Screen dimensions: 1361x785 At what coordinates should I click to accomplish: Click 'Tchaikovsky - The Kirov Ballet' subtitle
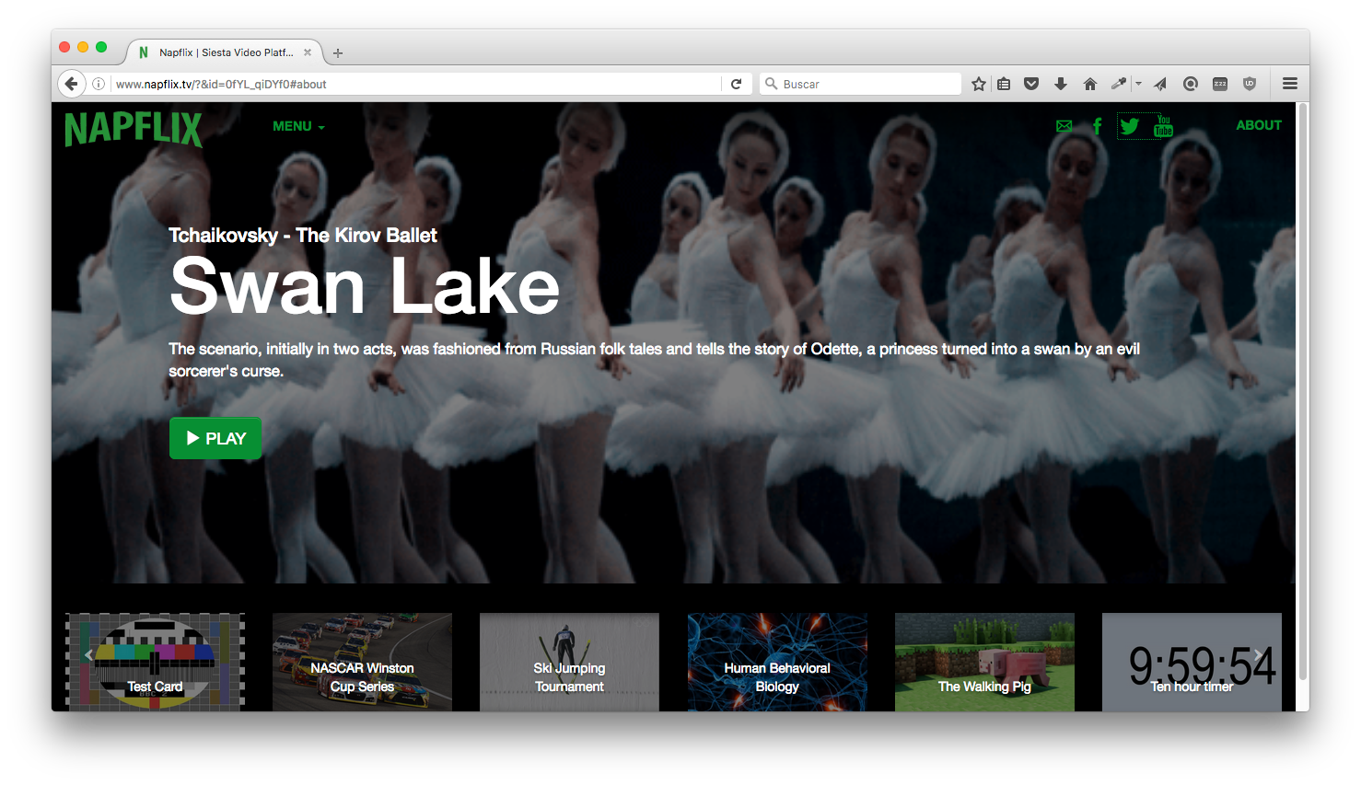coord(303,236)
